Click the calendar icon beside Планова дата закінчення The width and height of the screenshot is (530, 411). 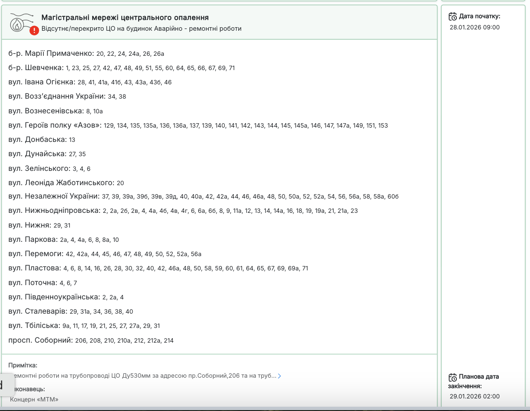452,377
